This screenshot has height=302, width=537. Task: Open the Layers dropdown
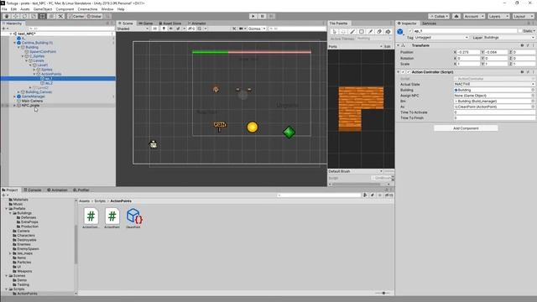(x=498, y=16)
